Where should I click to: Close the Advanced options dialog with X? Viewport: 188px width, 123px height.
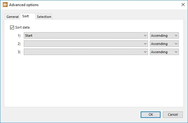coord(183,5)
